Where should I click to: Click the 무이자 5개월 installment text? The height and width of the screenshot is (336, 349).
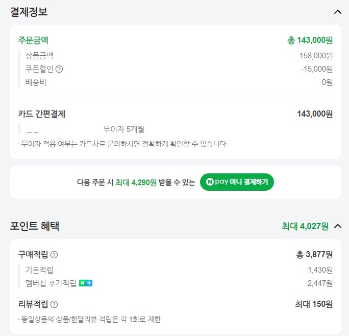pyautogui.click(x=124, y=129)
